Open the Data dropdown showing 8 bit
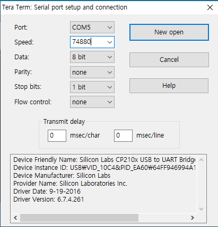The width and height of the screenshot is (218, 227). [x=92, y=57]
